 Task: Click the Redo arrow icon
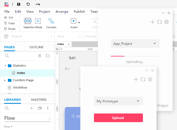click(x=38, y=4)
